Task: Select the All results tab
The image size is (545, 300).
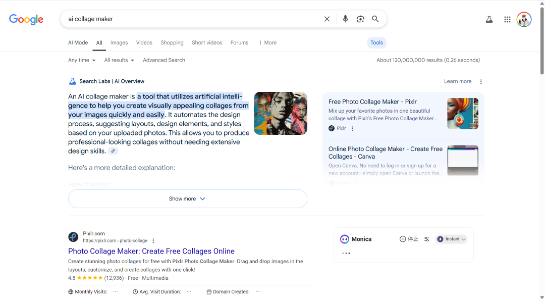Action: [99, 43]
